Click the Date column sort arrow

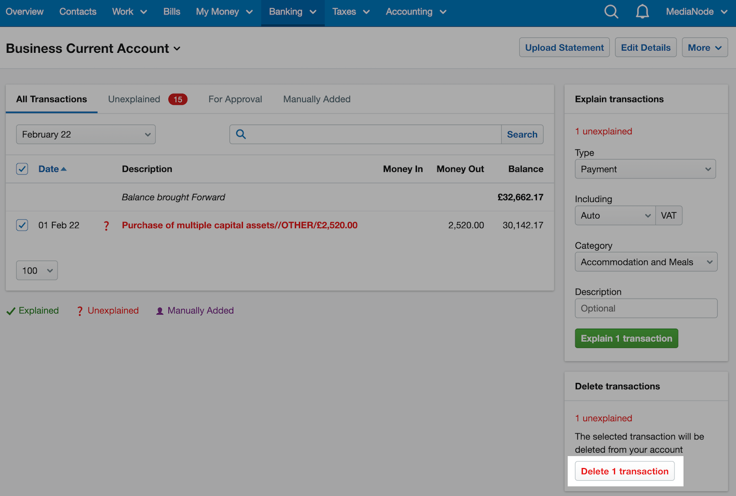63,169
